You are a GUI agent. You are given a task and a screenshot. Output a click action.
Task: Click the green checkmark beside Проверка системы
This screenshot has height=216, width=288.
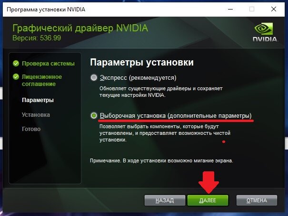(x=16, y=64)
